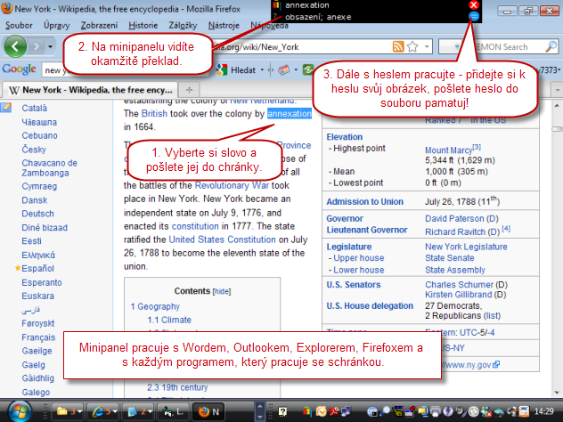Click the vertical scrollbar thumb
This screenshot has height=422, width=563.
(557, 129)
